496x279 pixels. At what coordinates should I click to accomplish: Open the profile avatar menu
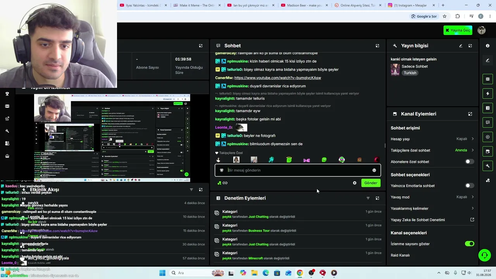[x=482, y=30]
